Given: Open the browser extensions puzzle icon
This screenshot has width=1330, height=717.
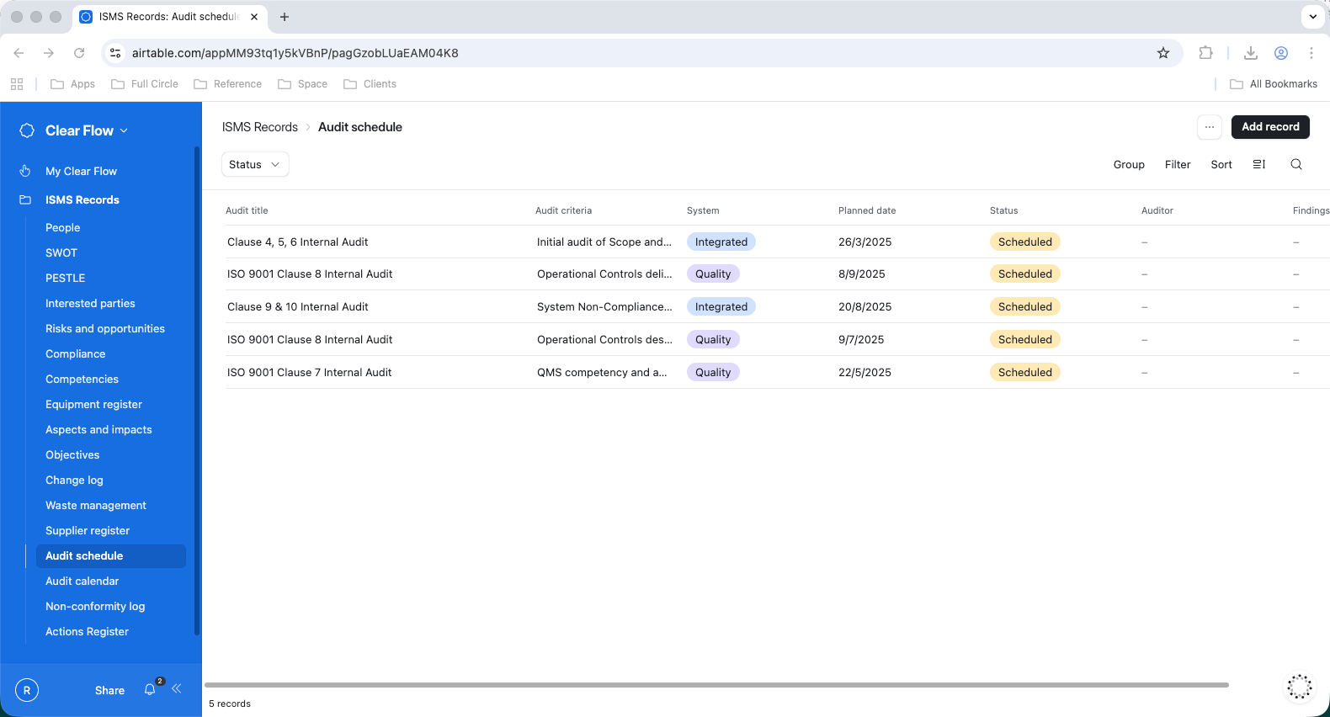Looking at the screenshot, I should pyautogui.click(x=1205, y=53).
